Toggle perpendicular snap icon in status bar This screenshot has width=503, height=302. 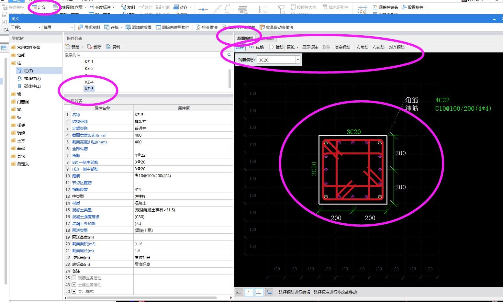coord(259,292)
